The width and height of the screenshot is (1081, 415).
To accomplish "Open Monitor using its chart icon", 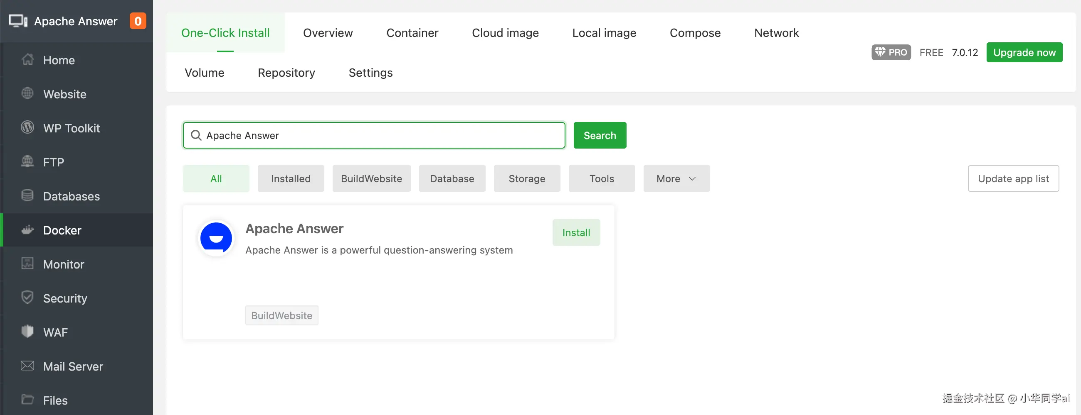I will click(28, 264).
